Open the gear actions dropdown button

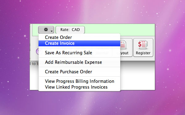[46, 30]
